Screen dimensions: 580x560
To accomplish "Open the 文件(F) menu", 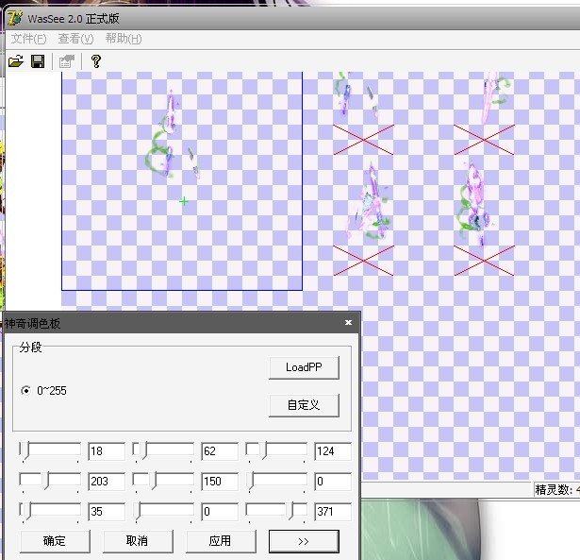I will (28, 39).
